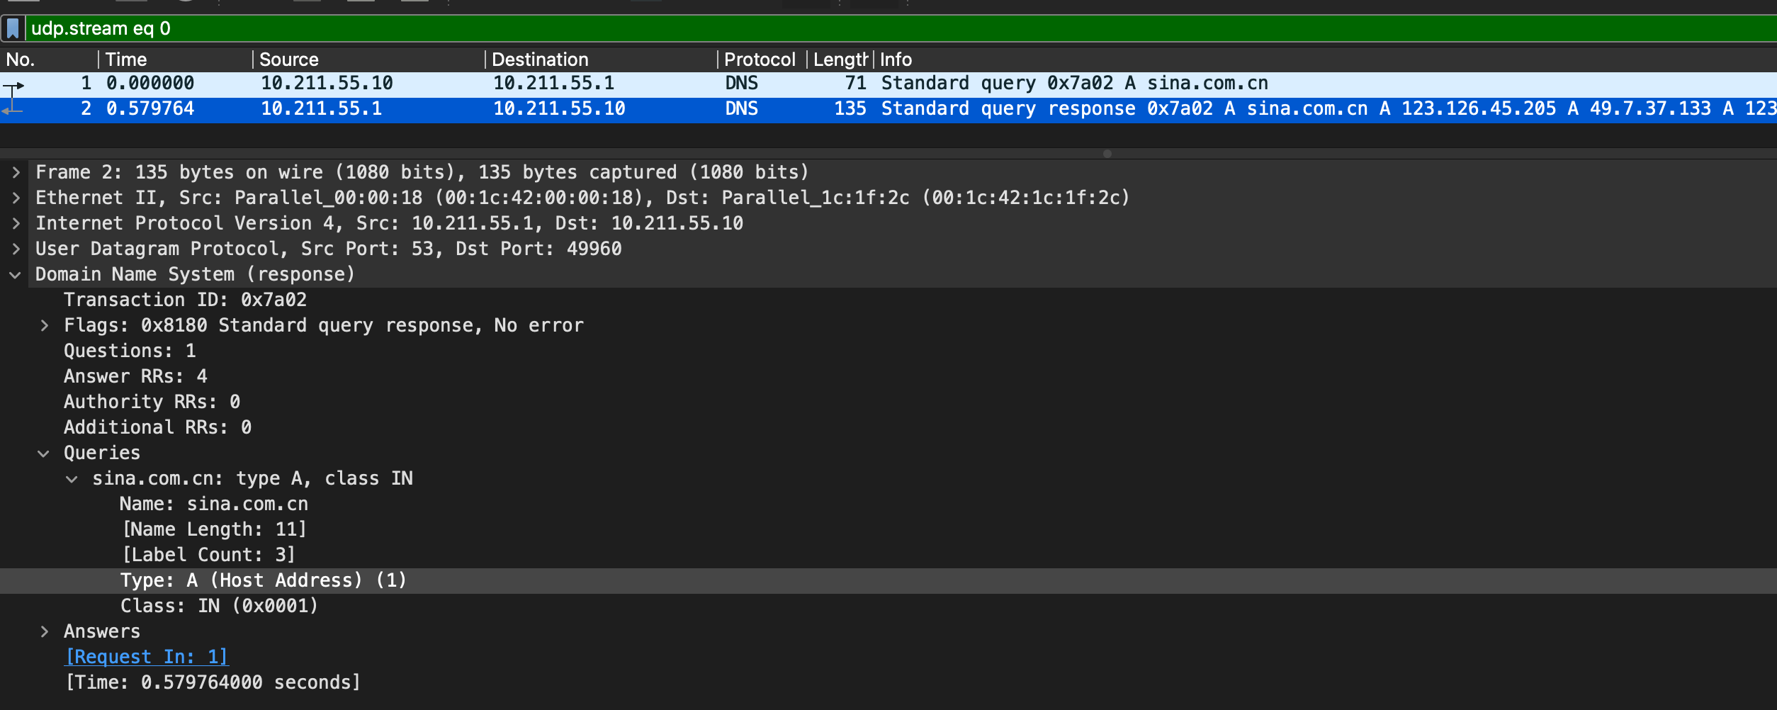The image size is (1777, 710).
Task: Follow the 'Request In: 1' link
Action: pos(147,657)
